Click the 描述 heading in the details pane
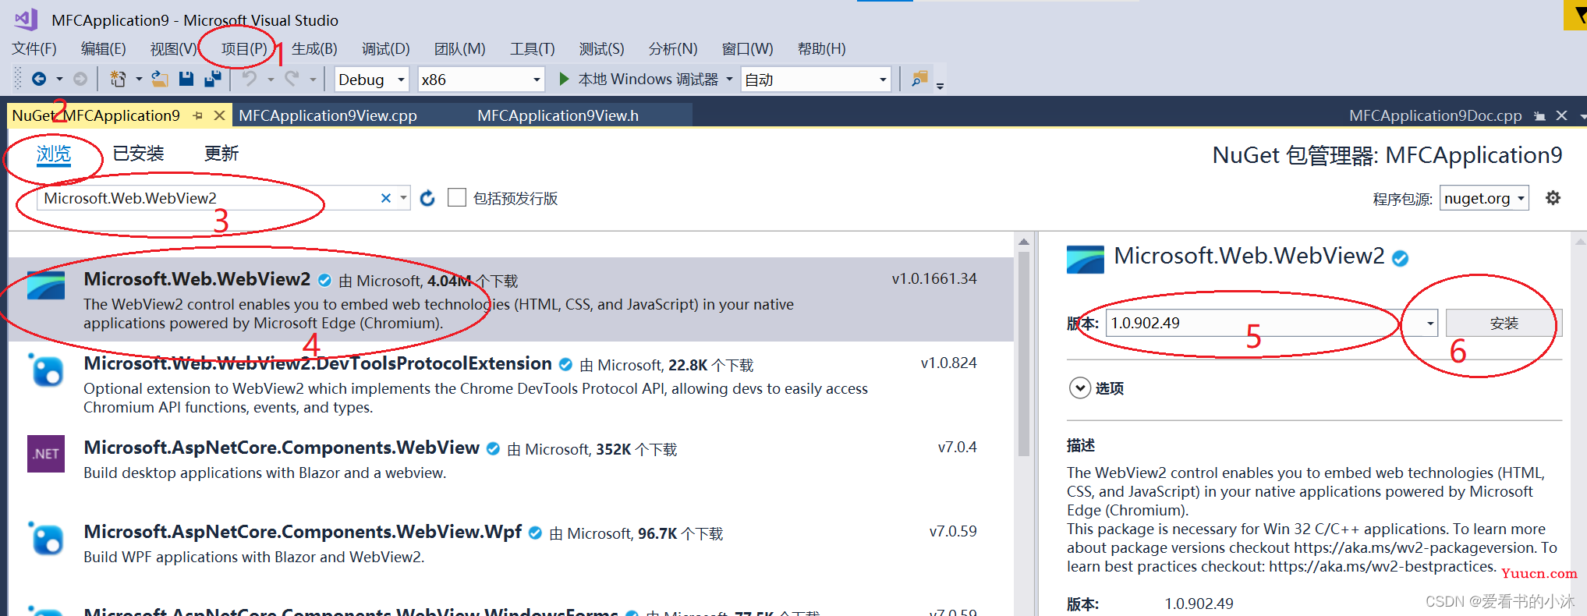 point(1081,445)
